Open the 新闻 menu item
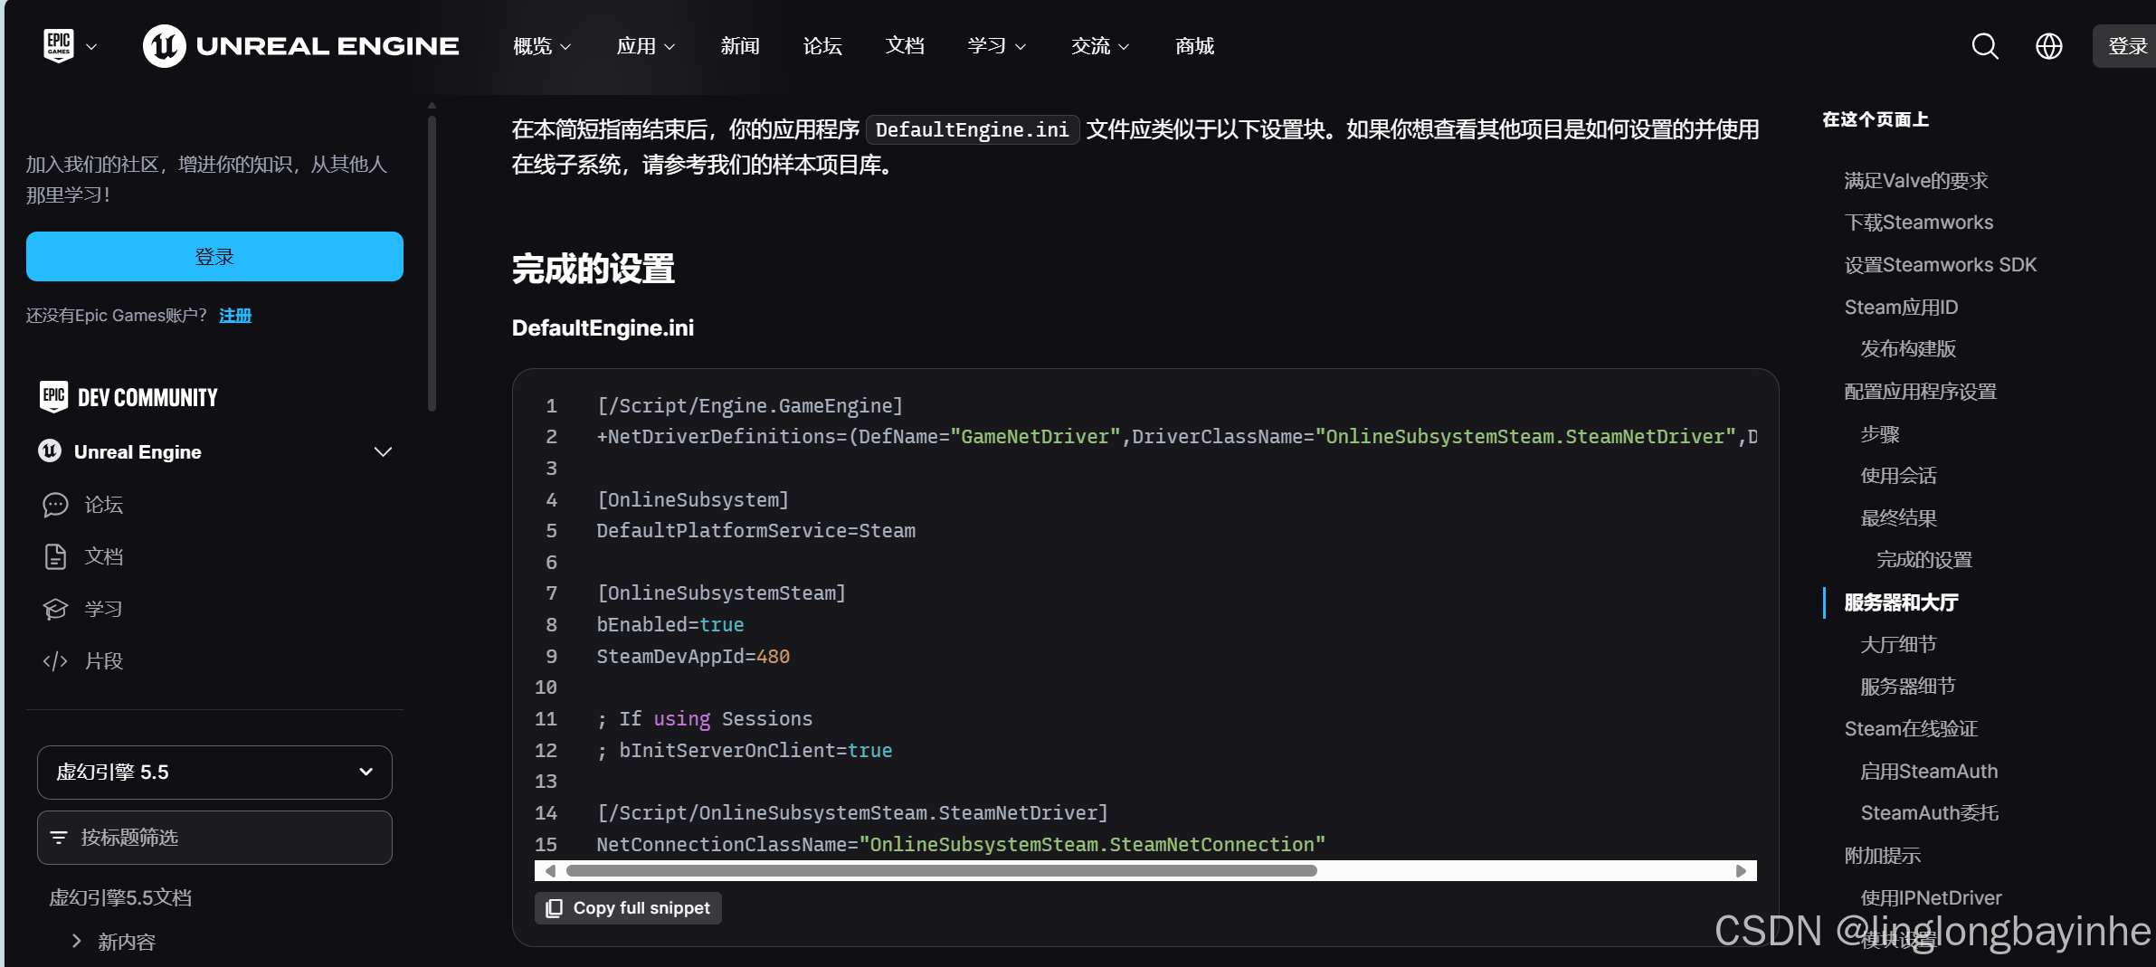Screen dimensions: 2156x967 tap(740, 46)
